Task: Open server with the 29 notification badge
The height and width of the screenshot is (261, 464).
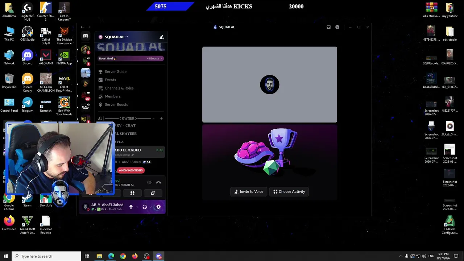Action: 86,96
